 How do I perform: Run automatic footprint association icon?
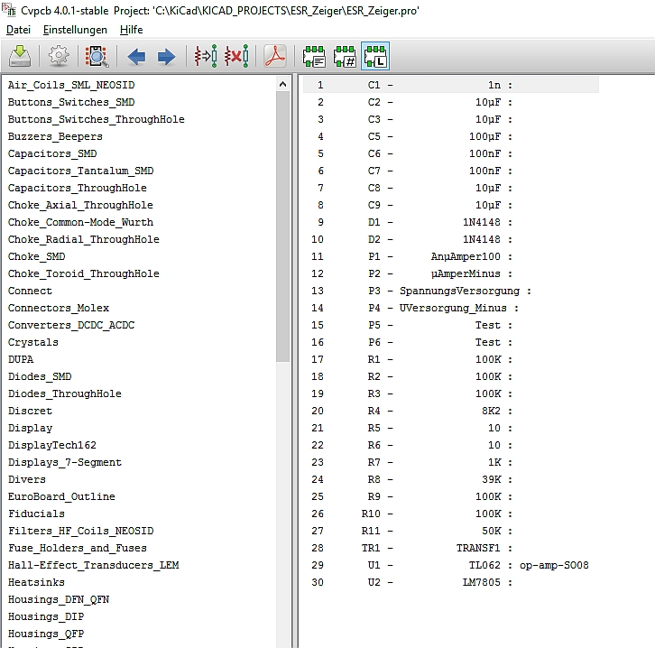click(206, 56)
